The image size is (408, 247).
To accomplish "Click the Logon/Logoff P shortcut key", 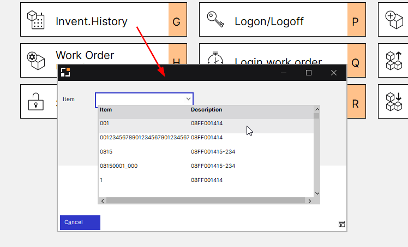I will tap(355, 22).
